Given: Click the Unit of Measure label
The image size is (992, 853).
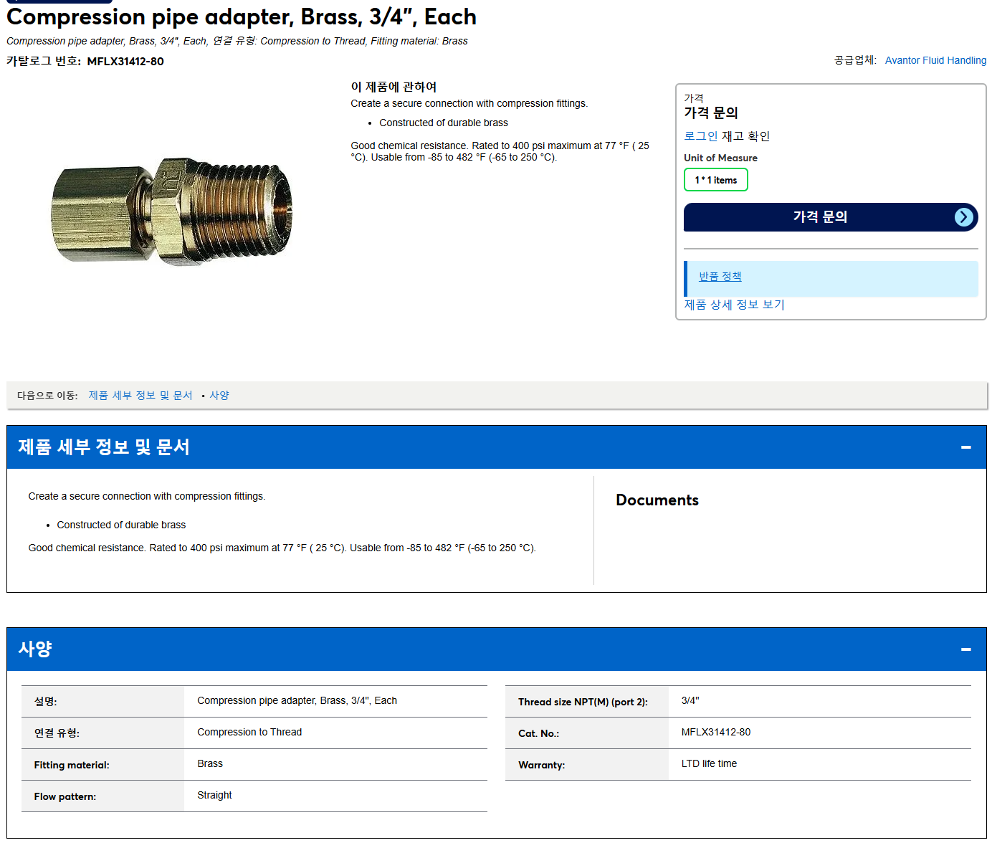Looking at the screenshot, I should click(x=720, y=158).
